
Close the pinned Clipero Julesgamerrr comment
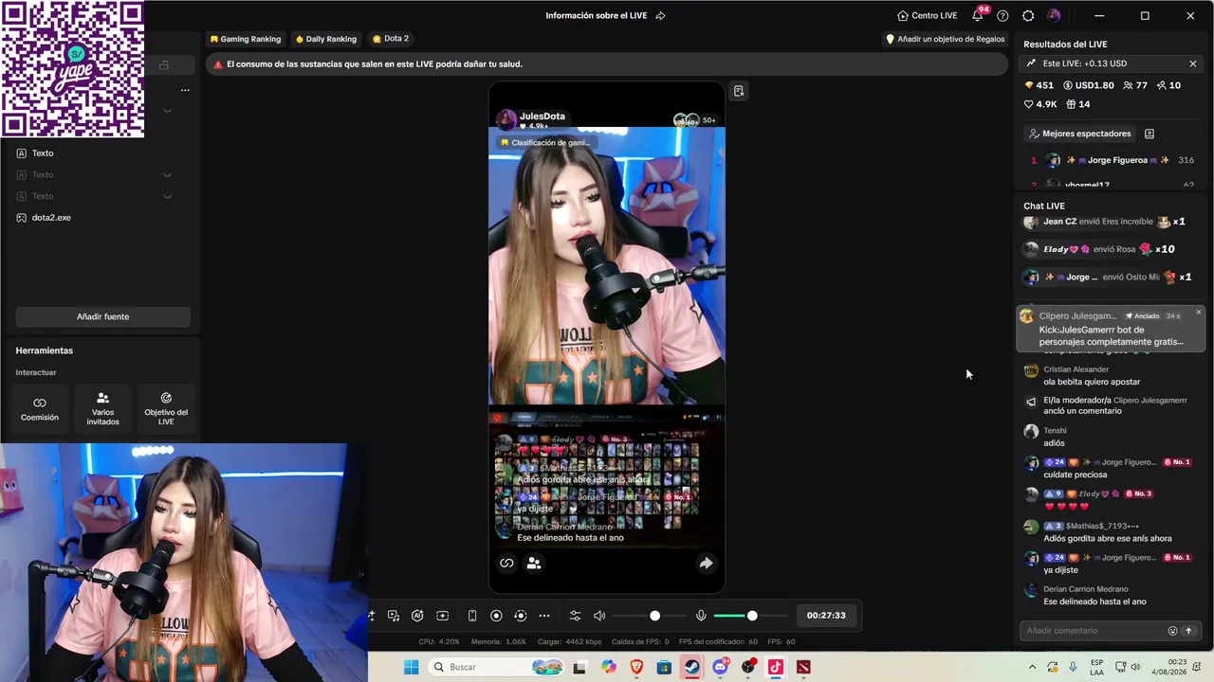(1198, 312)
